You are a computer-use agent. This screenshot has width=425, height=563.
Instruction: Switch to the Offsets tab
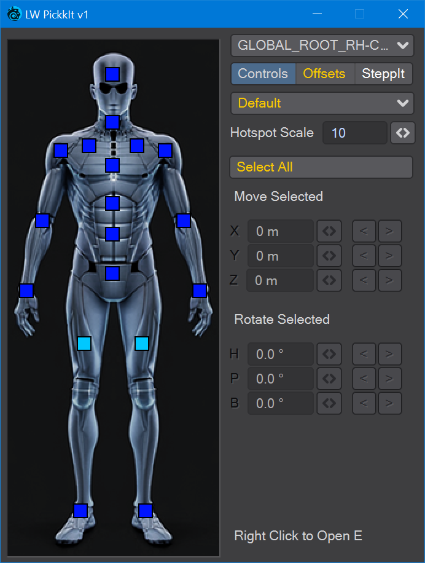click(x=324, y=74)
